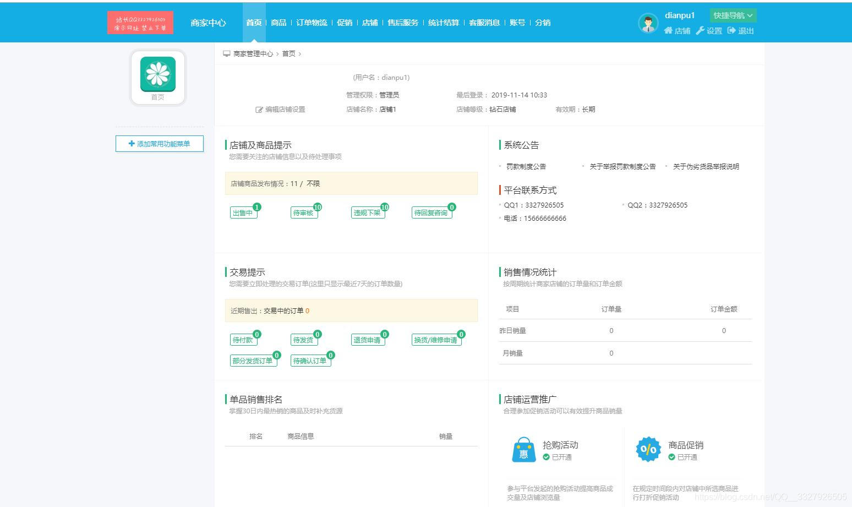
Task: Open the 商品 menu
Action: click(x=278, y=23)
